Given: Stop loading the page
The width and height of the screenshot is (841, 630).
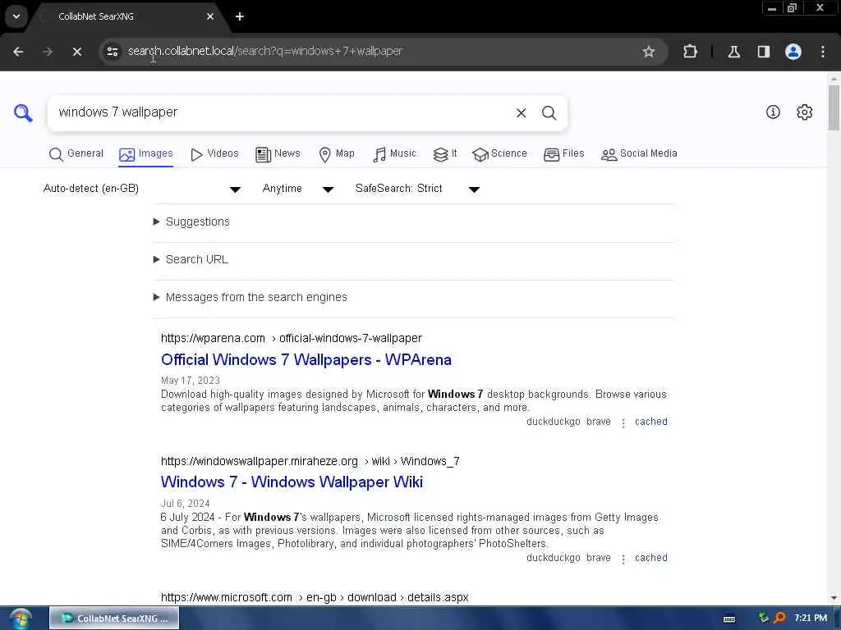Looking at the screenshot, I should point(76,52).
